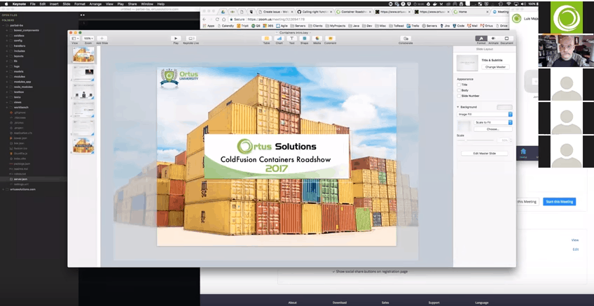This screenshot has height=306, width=594.
Task: Enable the Body checkbox under Appearance
Action: pos(459,91)
